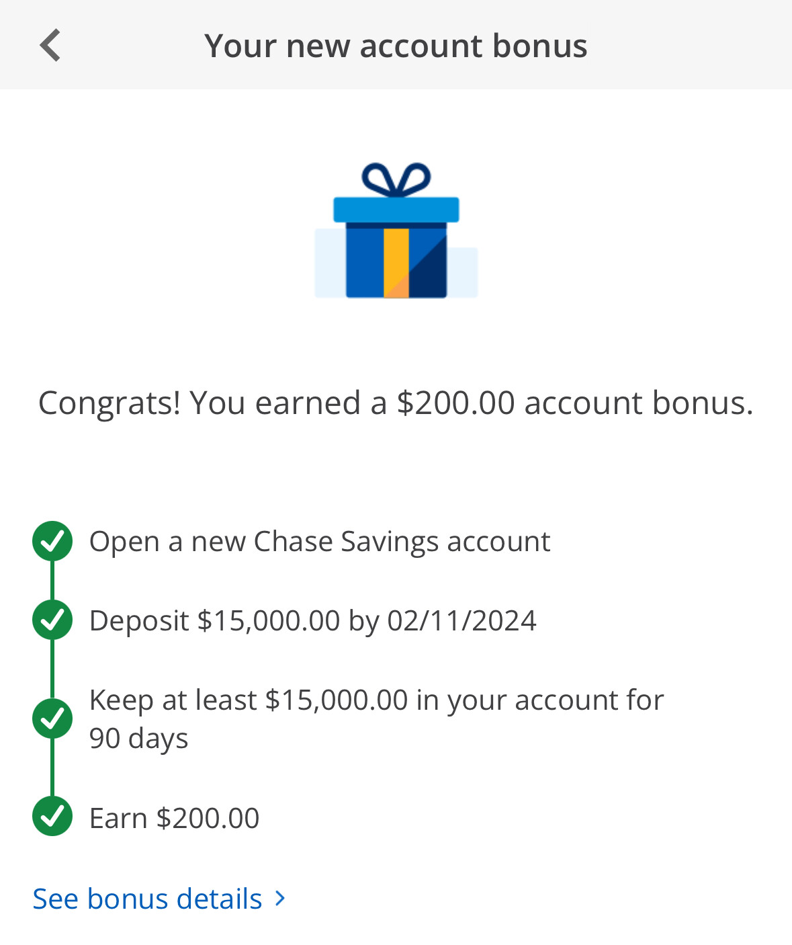This screenshot has height=945, width=792.
Task: Click the bow on top of the gift
Action: coord(396,179)
